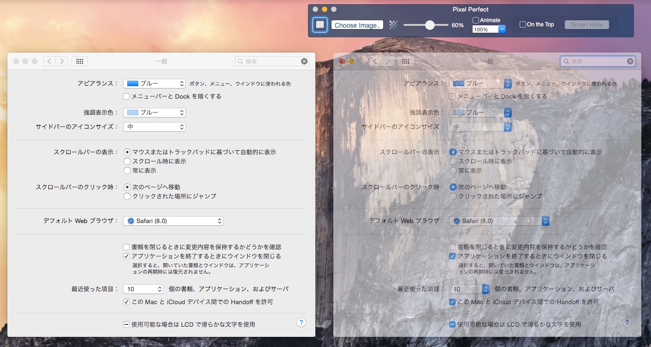Select 次のページへ移動 radio in left window
The height and width of the screenshot is (347, 651).
click(x=127, y=187)
